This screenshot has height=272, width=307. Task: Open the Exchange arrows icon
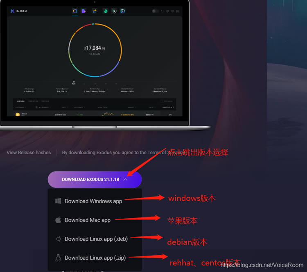pyautogui.click(x=95, y=11)
